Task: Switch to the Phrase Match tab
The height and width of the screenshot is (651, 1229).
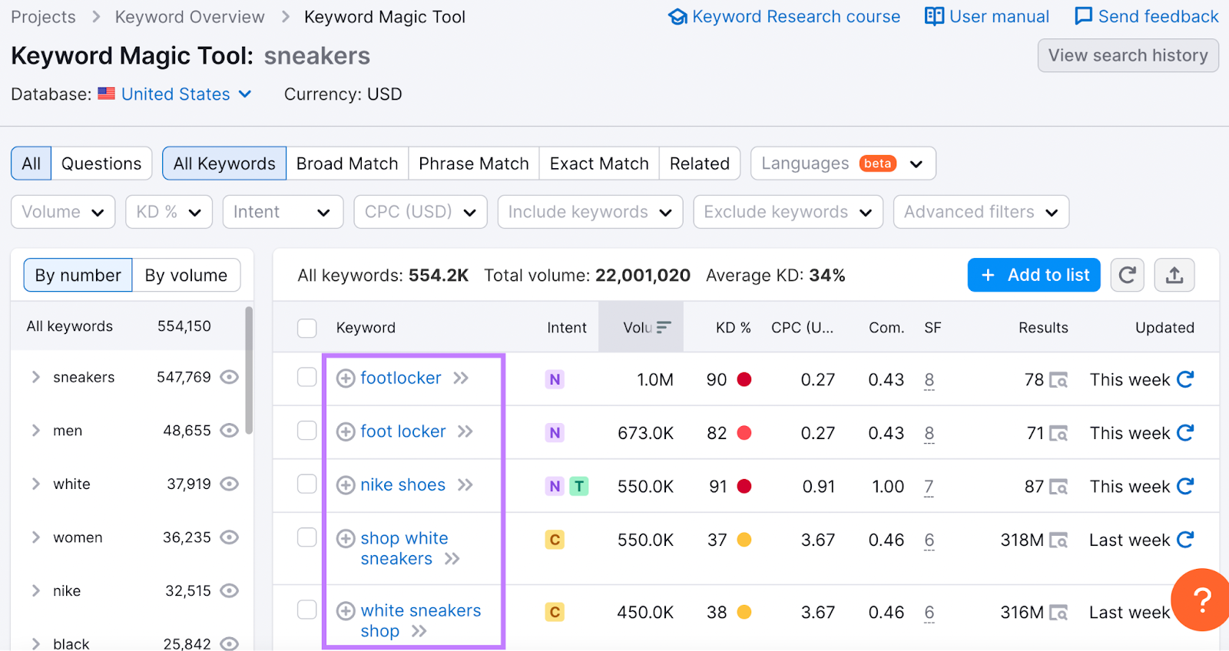Action: 473,164
